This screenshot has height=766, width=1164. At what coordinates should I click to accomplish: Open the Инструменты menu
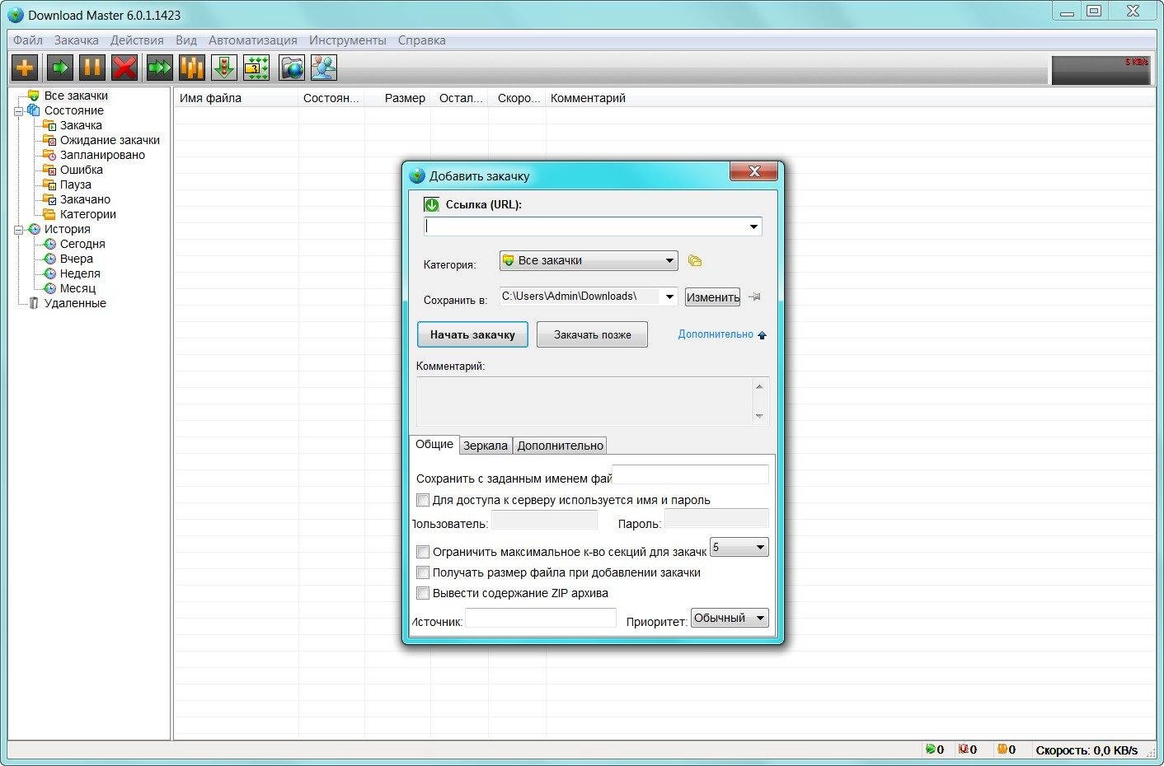pyautogui.click(x=347, y=40)
